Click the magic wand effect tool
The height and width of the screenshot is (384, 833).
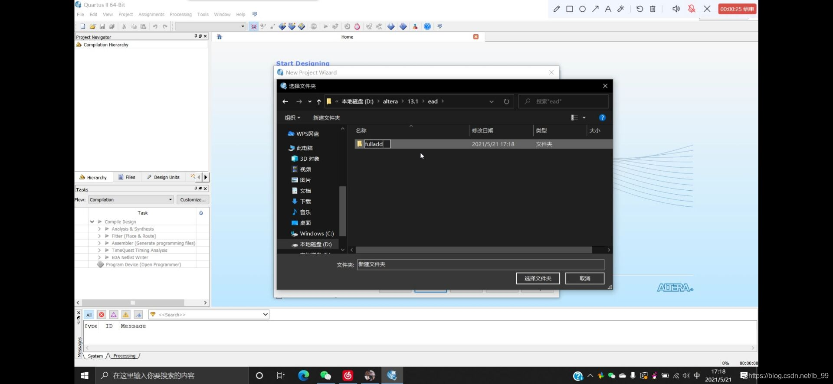621,9
